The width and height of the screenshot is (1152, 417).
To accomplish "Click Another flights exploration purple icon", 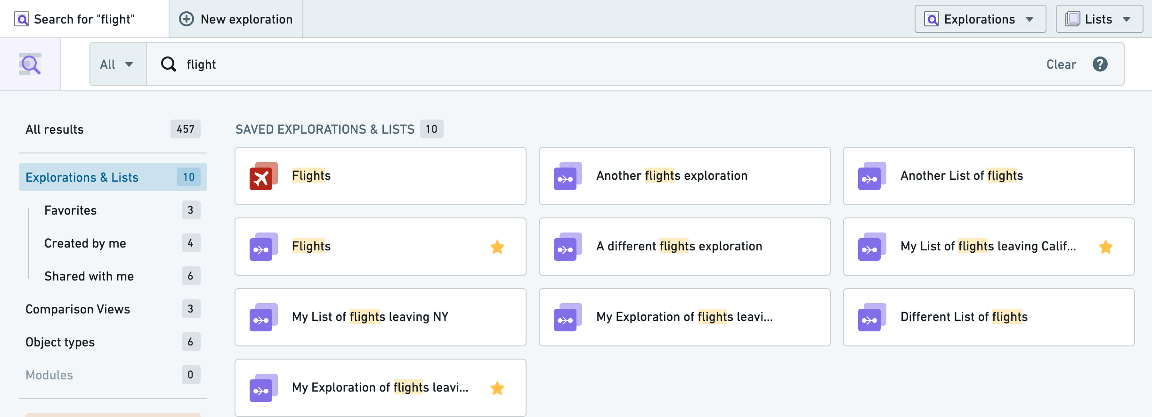I will pos(568,176).
